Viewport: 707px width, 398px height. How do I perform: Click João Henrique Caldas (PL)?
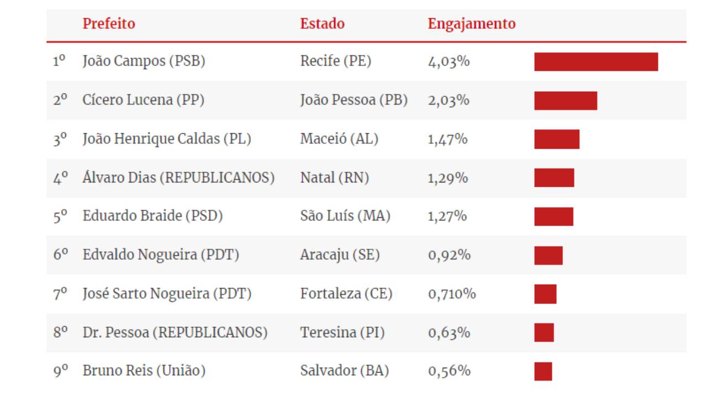tap(167, 139)
